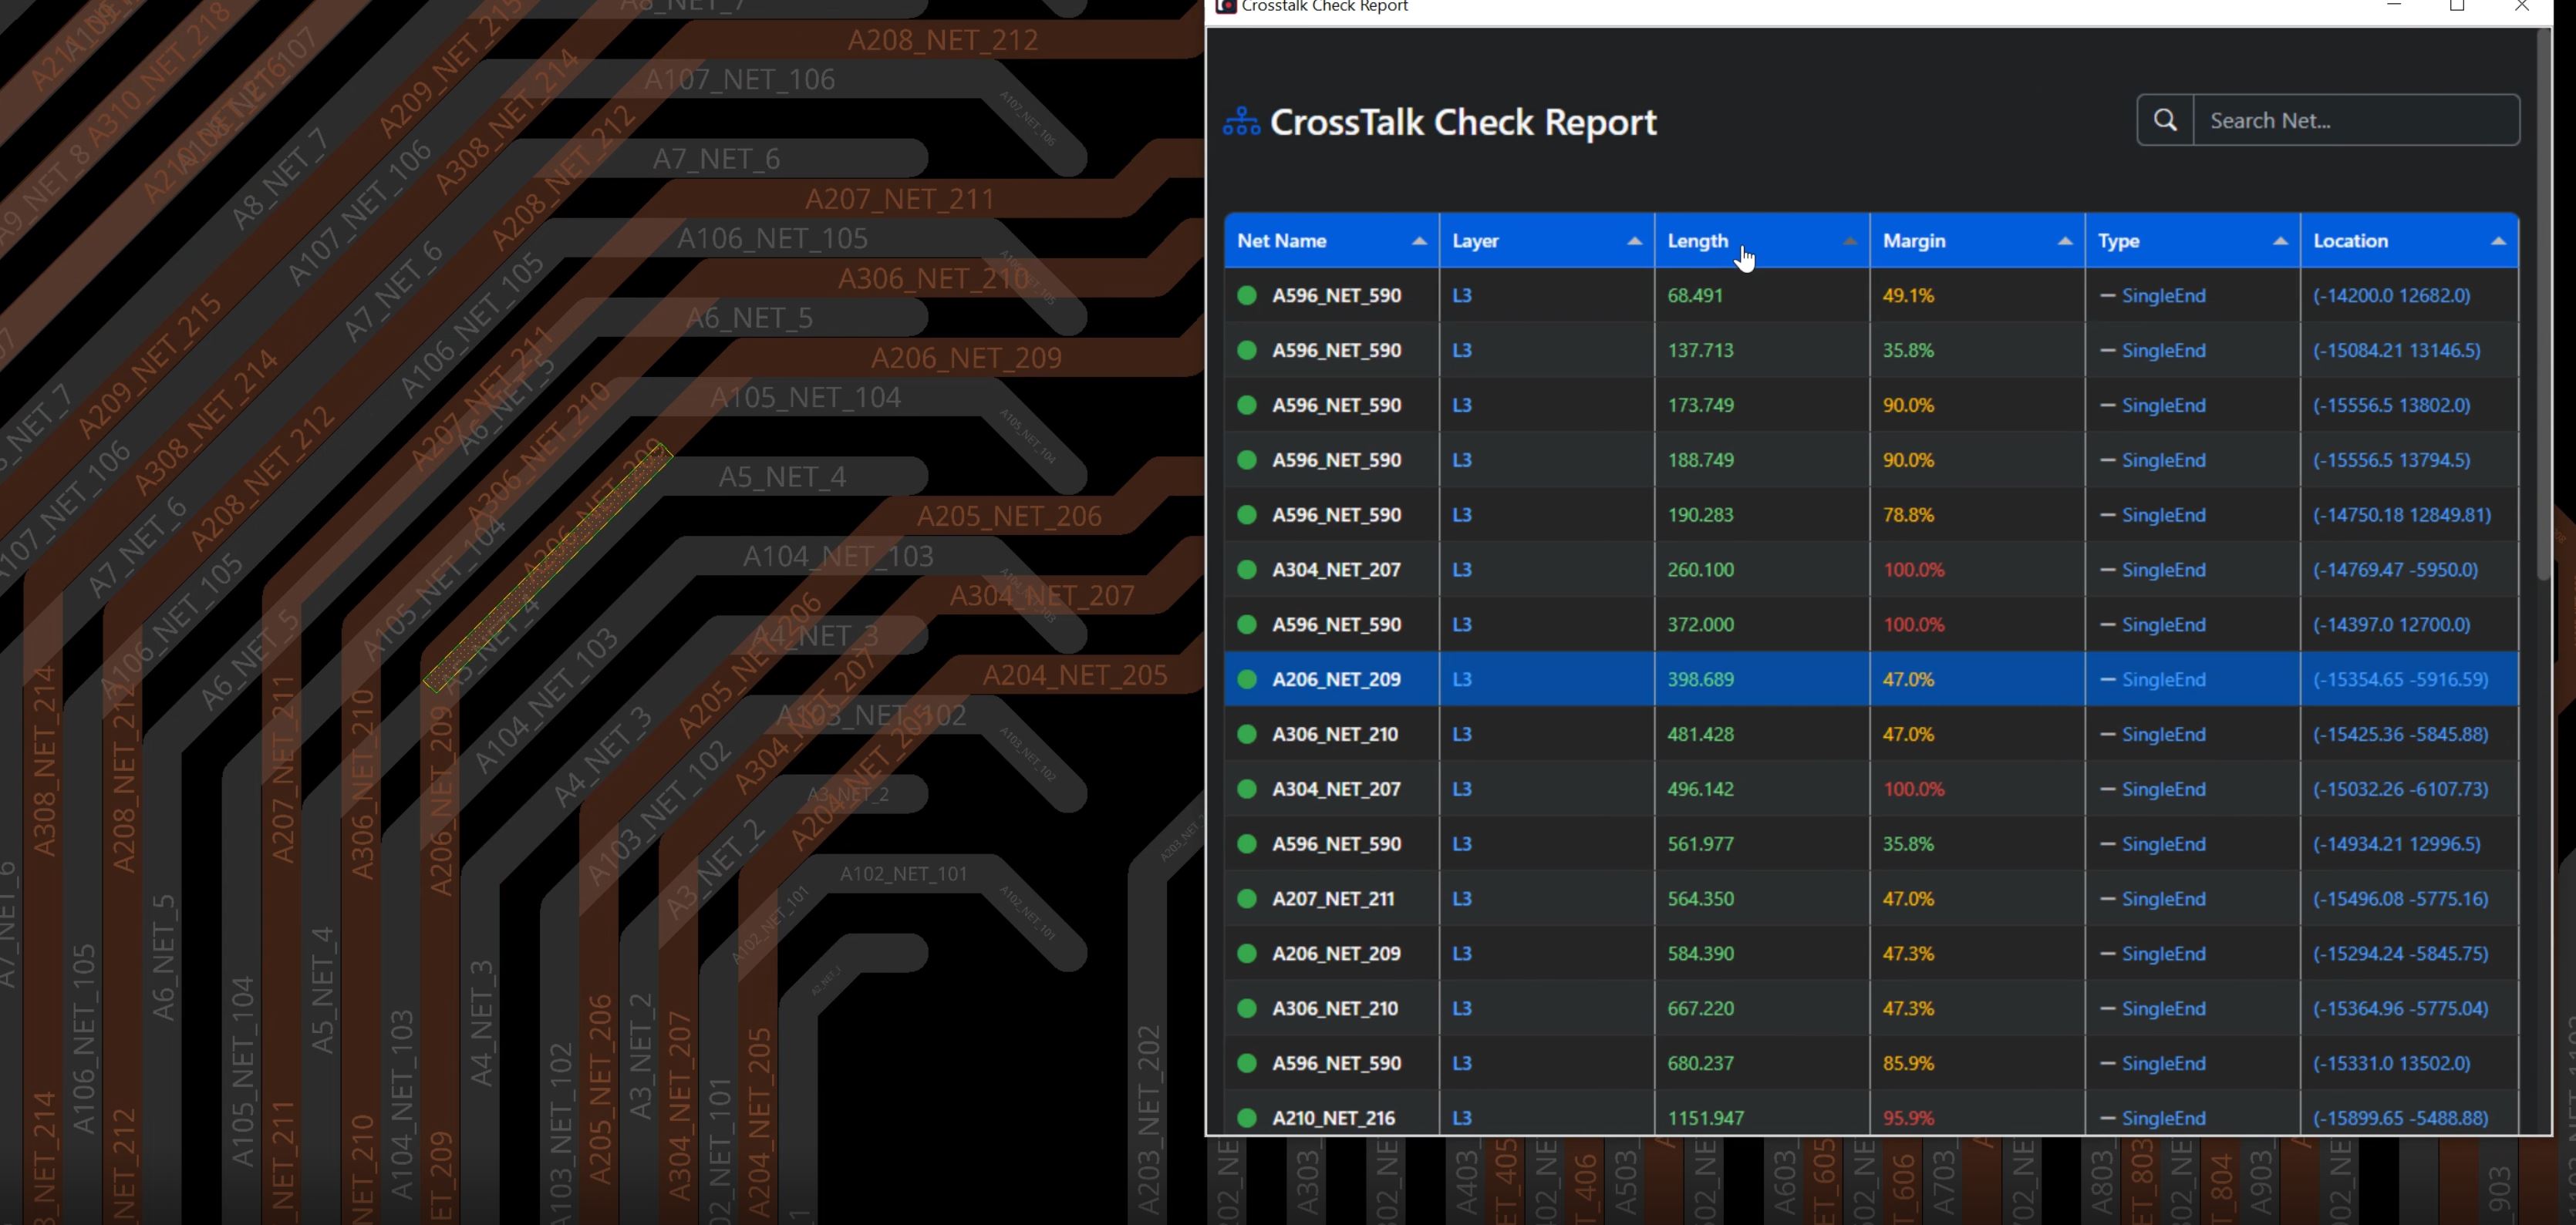2576x1225 pixels.
Task: Click green status dot of 372.000 length row
Action: (x=1246, y=624)
